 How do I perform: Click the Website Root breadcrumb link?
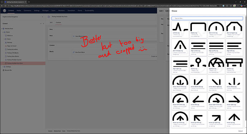[57, 131]
